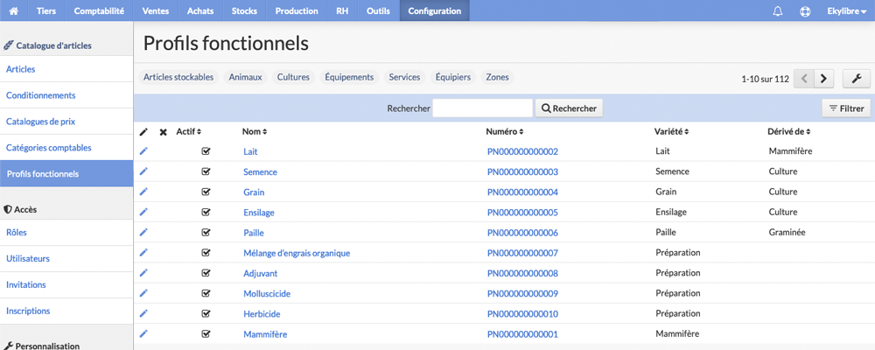Edit the Paille row with pencil icon
This screenshot has width=875, height=350.
coord(143,232)
